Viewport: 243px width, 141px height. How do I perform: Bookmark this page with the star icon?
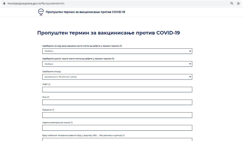tap(238, 3)
